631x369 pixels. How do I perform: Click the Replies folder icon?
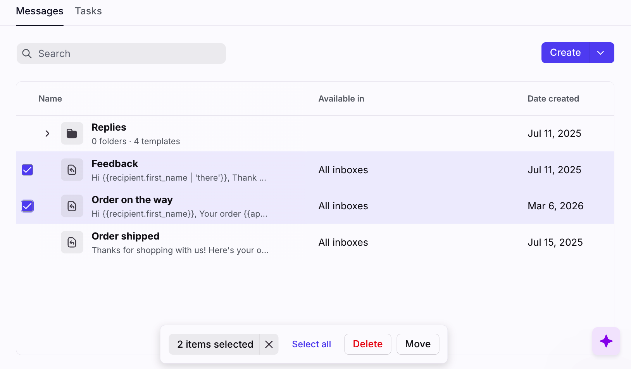pyautogui.click(x=72, y=133)
